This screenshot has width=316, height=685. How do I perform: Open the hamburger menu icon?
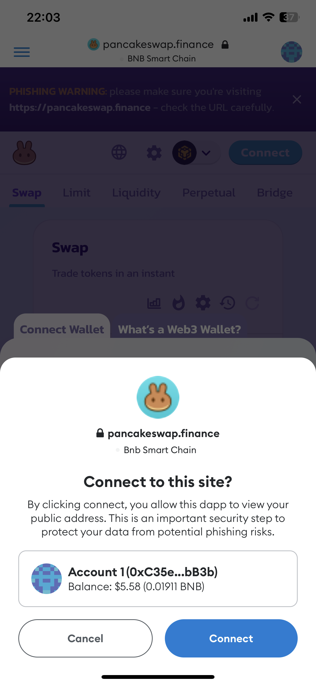[22, 52]
